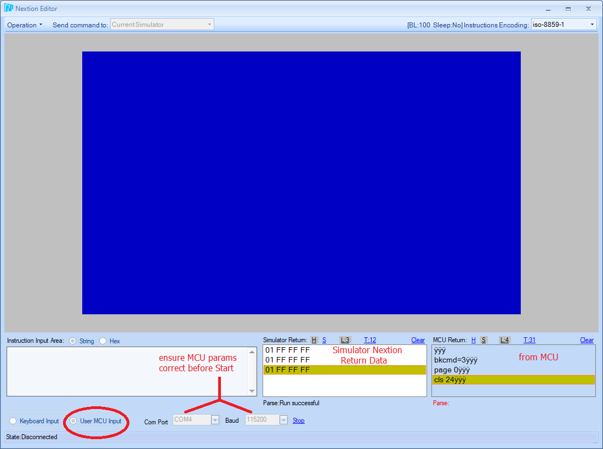Open the Operation menu
Screen dimensions: 603x449
(x=25, y=25)
